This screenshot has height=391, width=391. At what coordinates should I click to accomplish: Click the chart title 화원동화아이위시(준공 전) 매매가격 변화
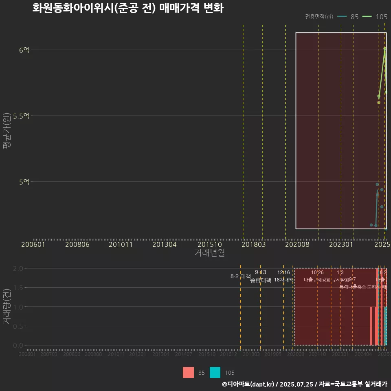click(x=128, y=8)
